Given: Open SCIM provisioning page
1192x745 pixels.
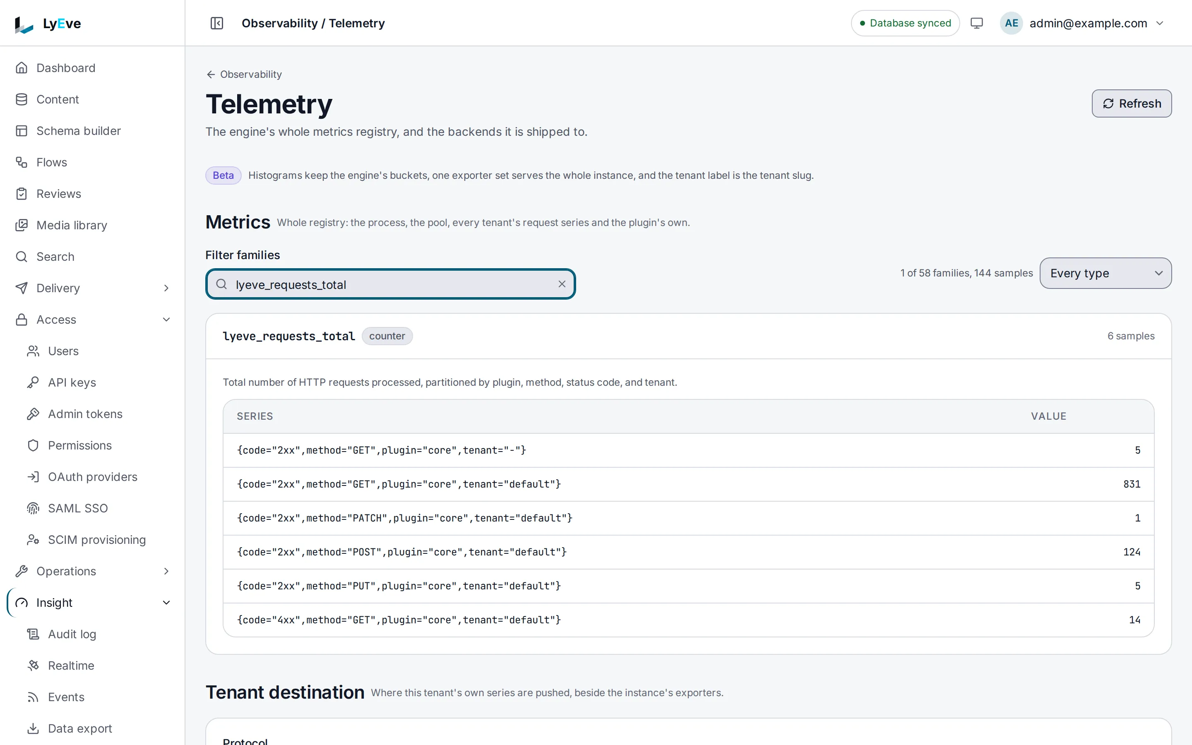Looking at the screenshot, I should click(99, 540).
